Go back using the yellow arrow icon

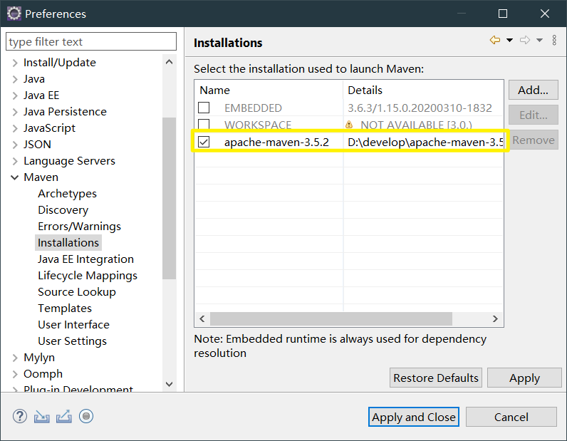click(x=495, y=41)
